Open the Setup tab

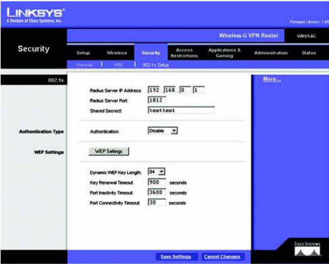click(x=83, y=53)
